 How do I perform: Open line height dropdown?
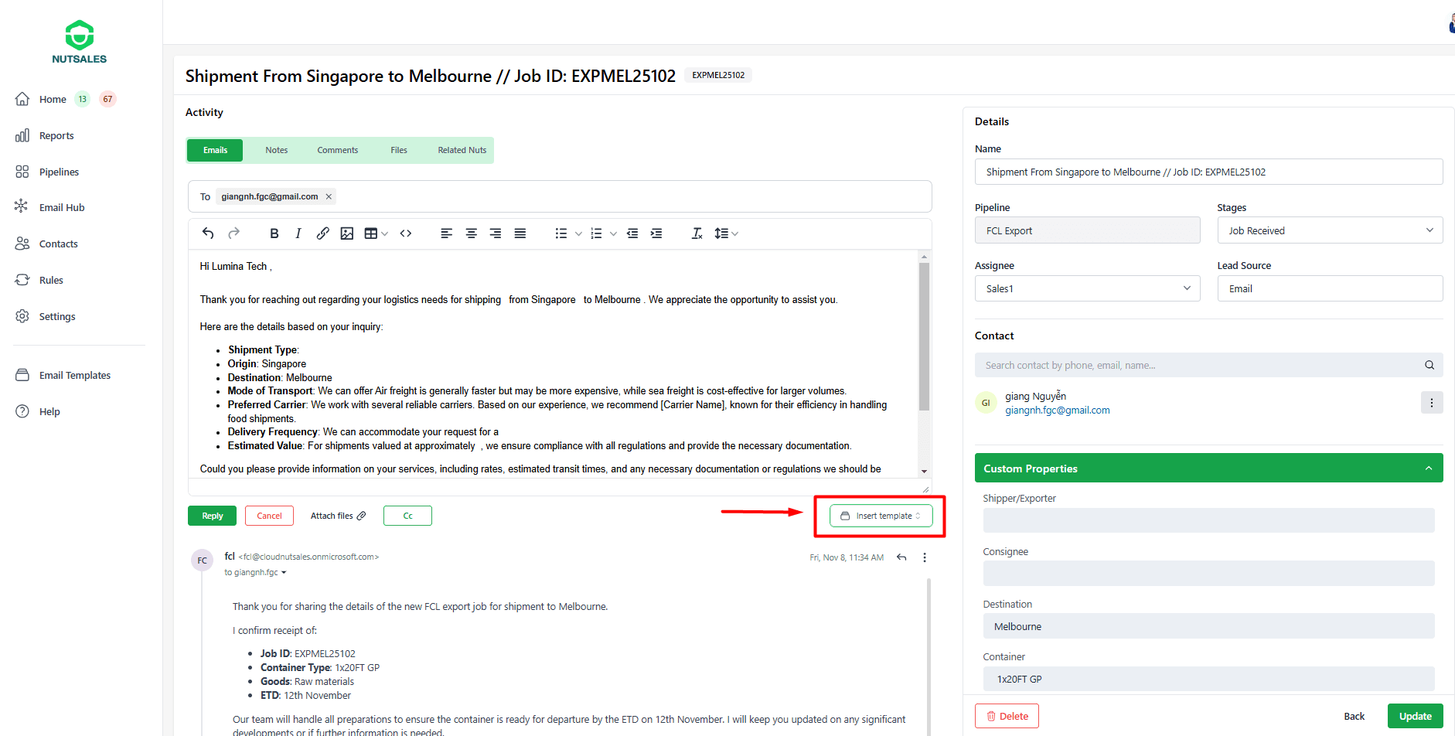[726, 233]
